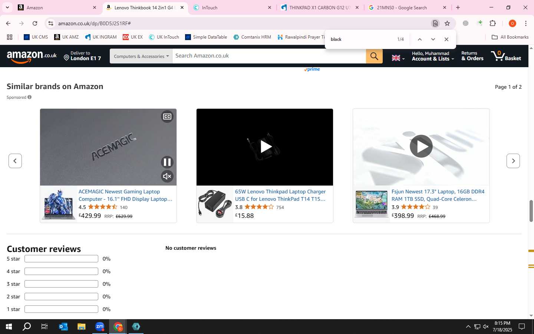Unmute the ACEMAGIC video
534x334 pixels.
(x=167, y=176)
